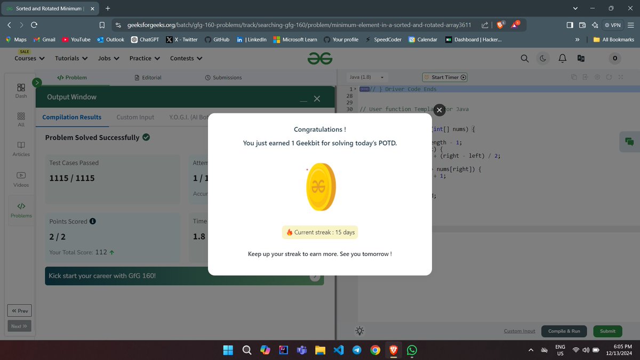This screenshot has width=640, height=360.
Task: Open new browser tab
Action: pos(108,8)
